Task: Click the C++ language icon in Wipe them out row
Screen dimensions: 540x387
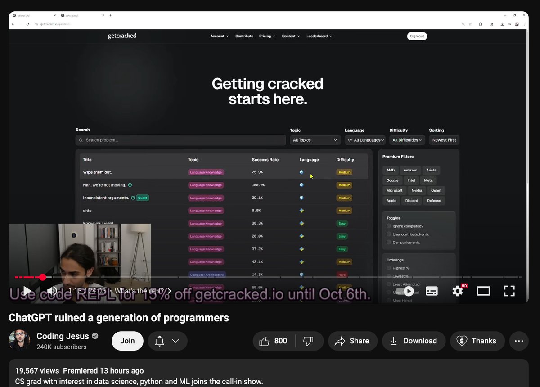Action: (x=301, y=172)
